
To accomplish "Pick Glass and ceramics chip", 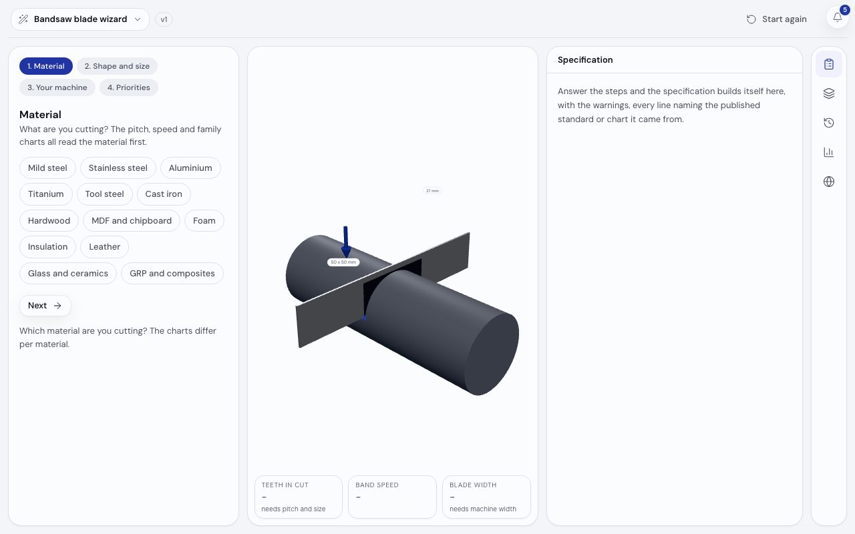I will 68,273.
